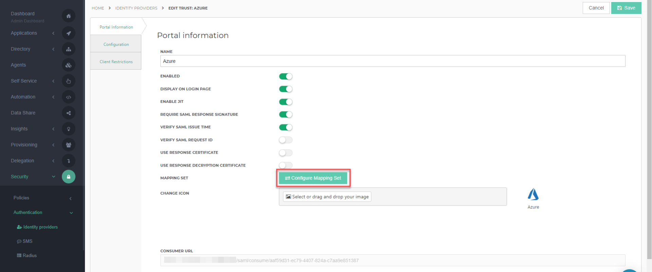
Task: Expand the Automation menu chevron
Action: (x=53, y=97)
